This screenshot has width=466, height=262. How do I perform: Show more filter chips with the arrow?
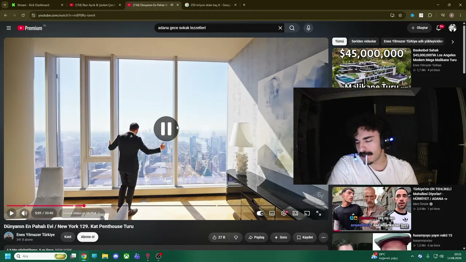(453, 42)
